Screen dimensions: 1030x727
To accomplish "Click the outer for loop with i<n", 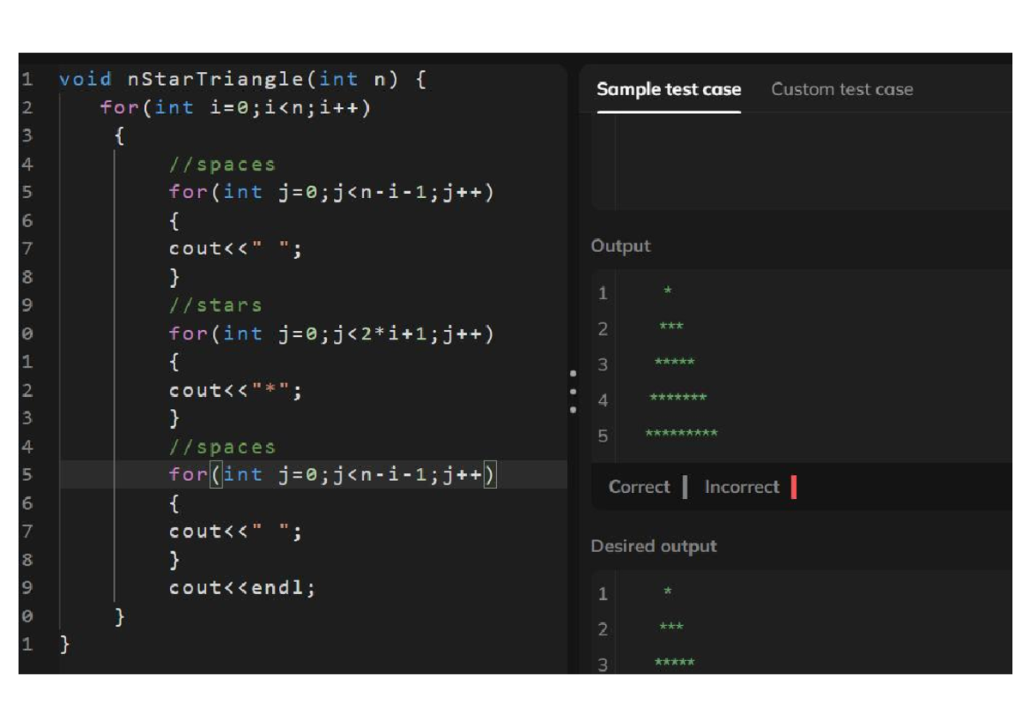I will [235, 108].
